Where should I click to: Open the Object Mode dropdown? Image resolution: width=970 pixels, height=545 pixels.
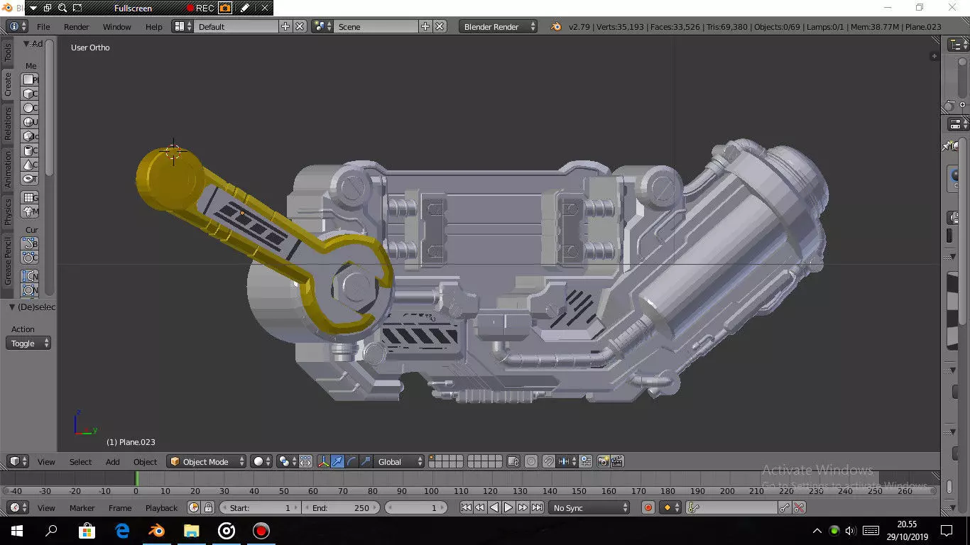207,461
